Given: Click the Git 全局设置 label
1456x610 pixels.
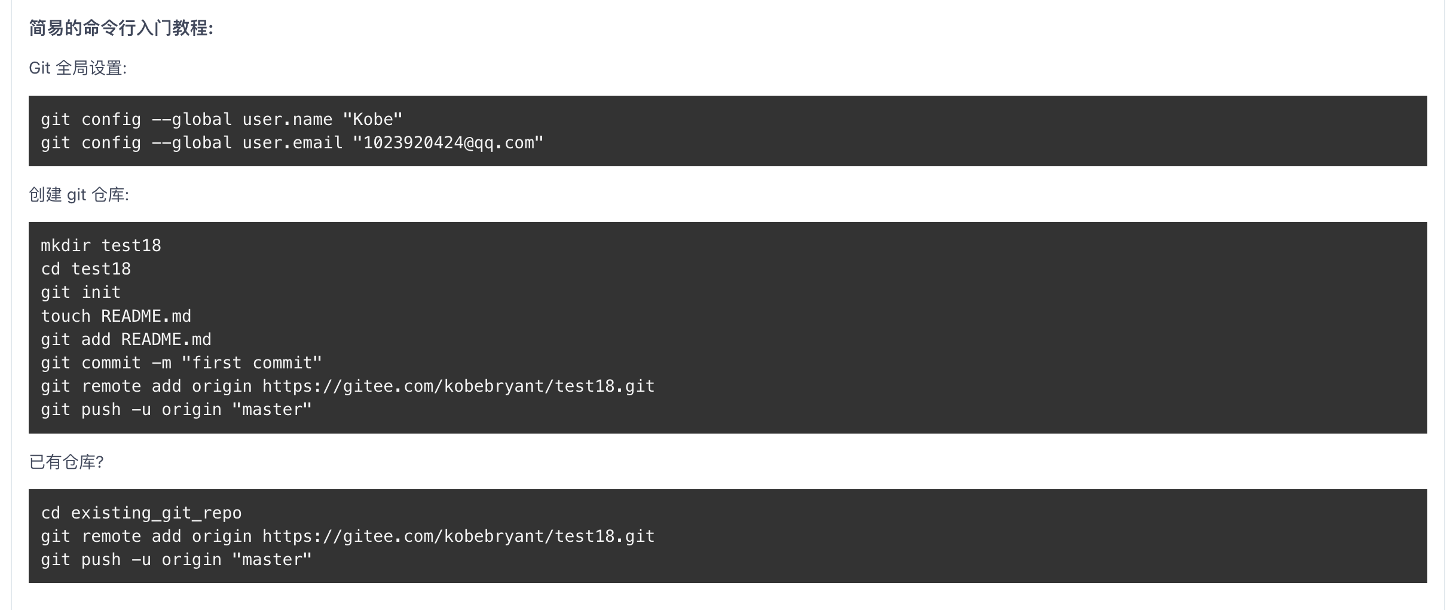Looking at the screenshot, I should (x=78, y=68).
